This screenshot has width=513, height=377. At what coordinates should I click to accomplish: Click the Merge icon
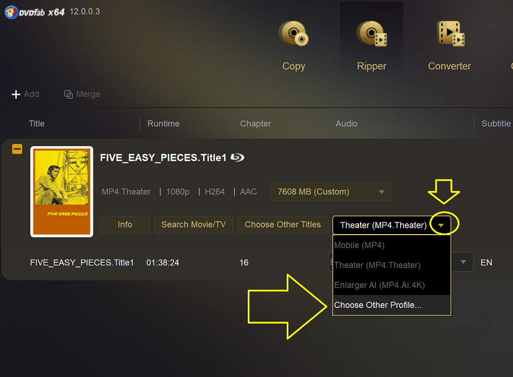tap(68, 94)
